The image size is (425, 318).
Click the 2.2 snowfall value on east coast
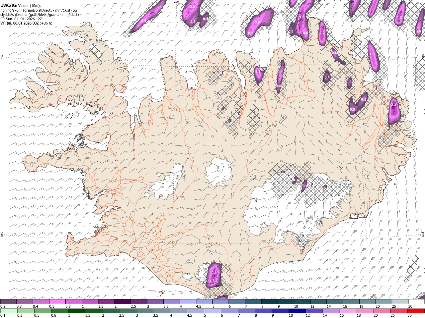[x=394, y=105]
